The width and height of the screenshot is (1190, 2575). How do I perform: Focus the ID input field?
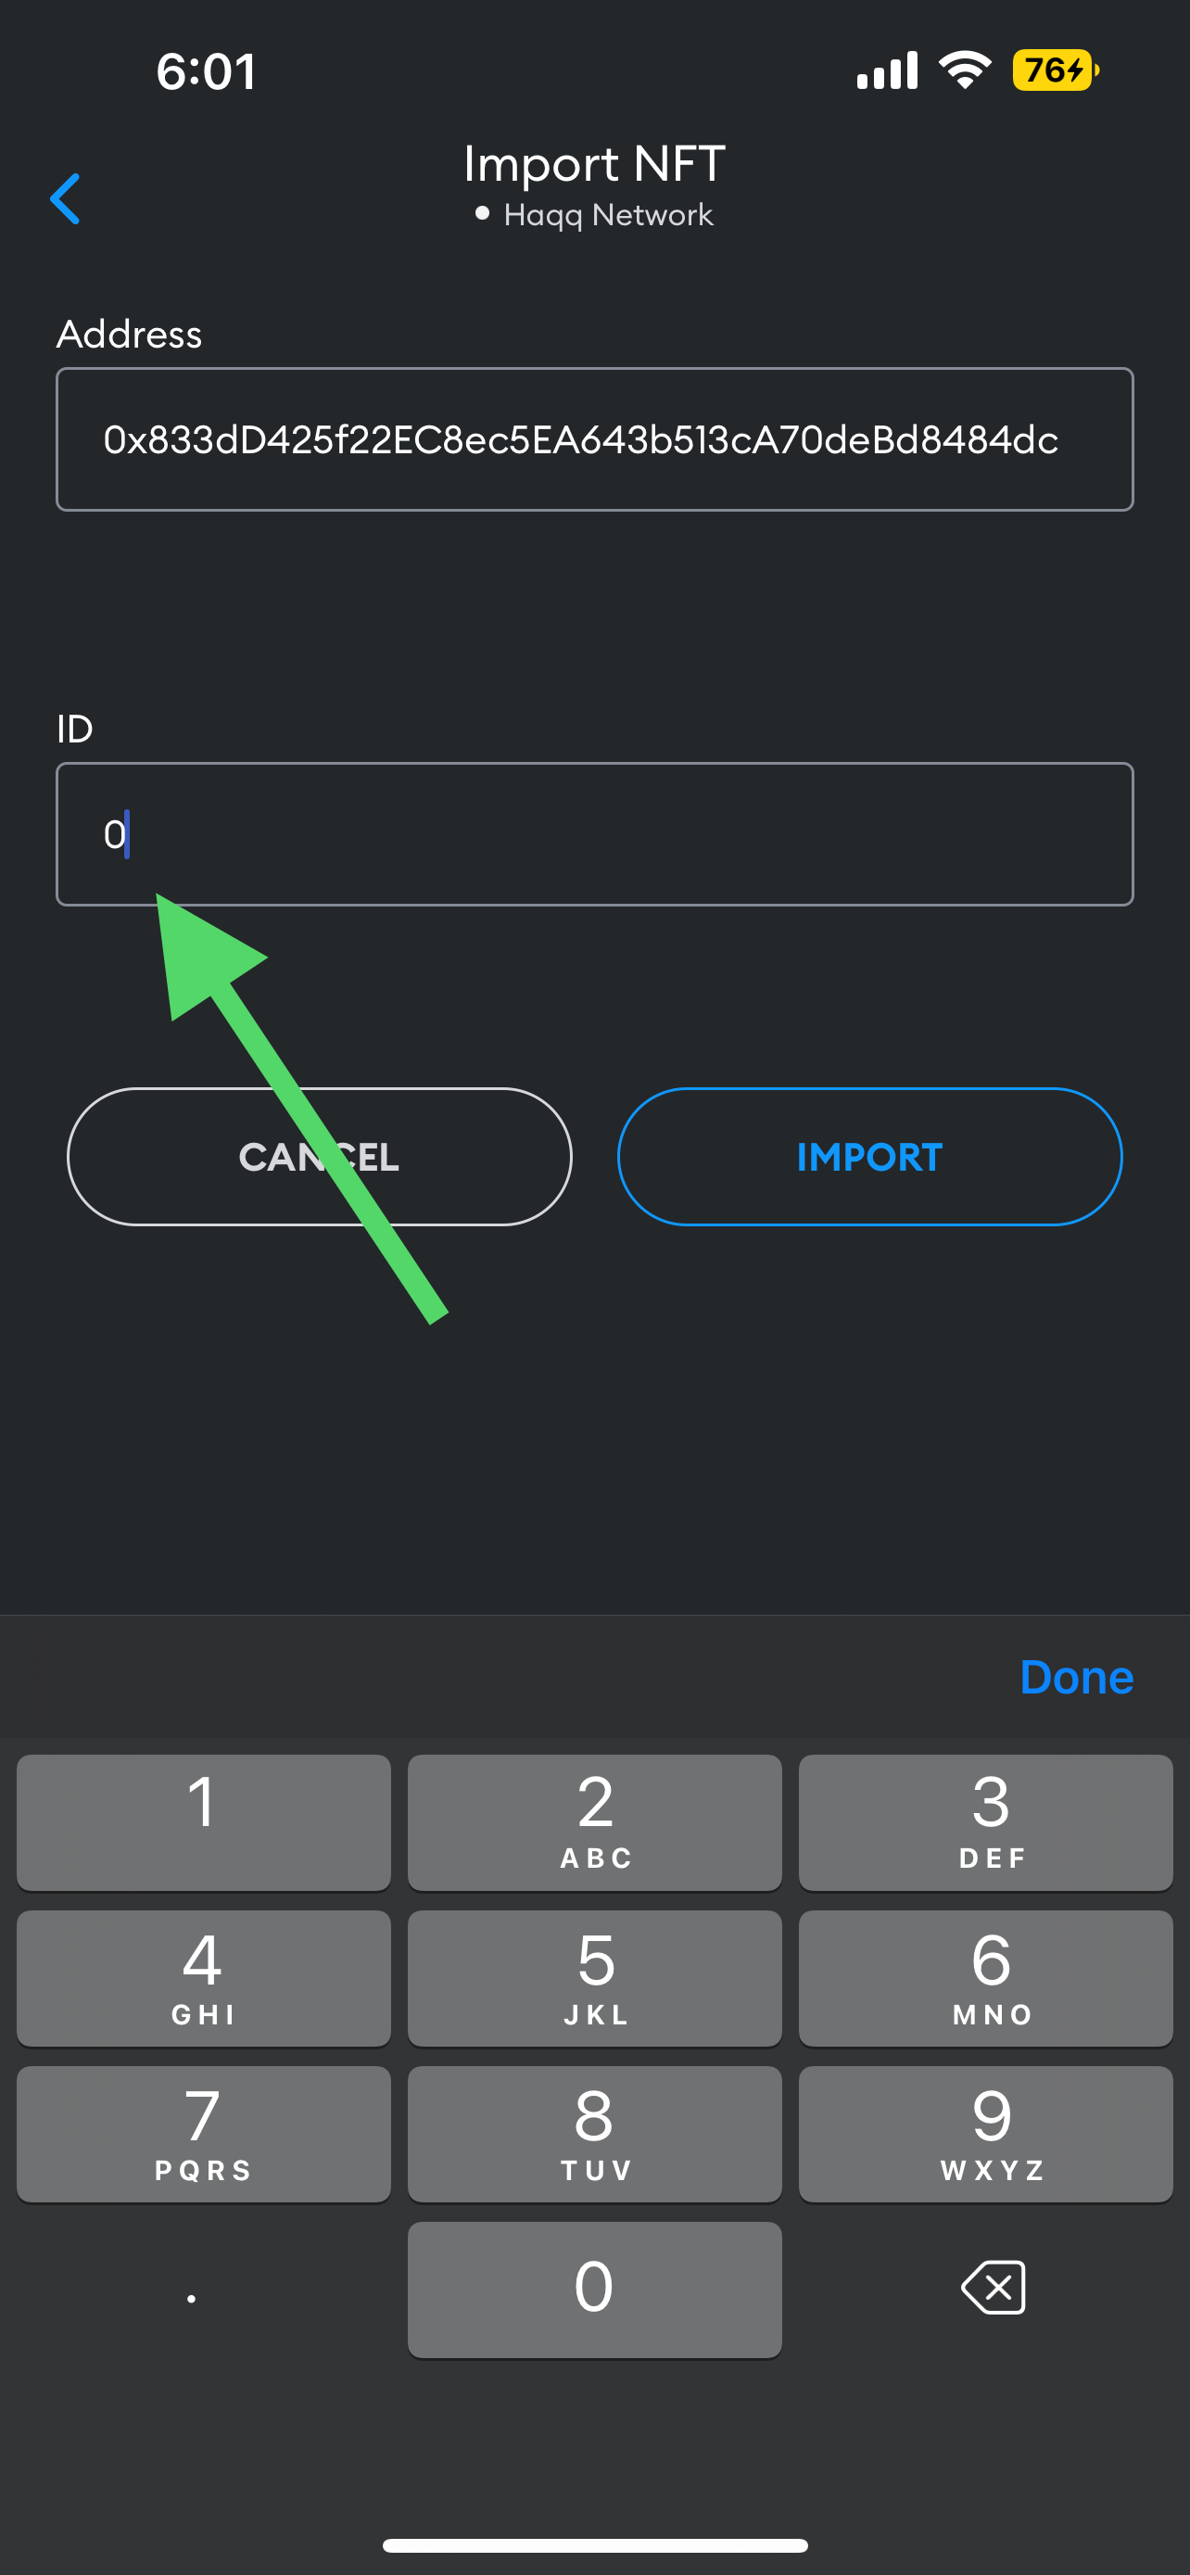coord(594,834)
